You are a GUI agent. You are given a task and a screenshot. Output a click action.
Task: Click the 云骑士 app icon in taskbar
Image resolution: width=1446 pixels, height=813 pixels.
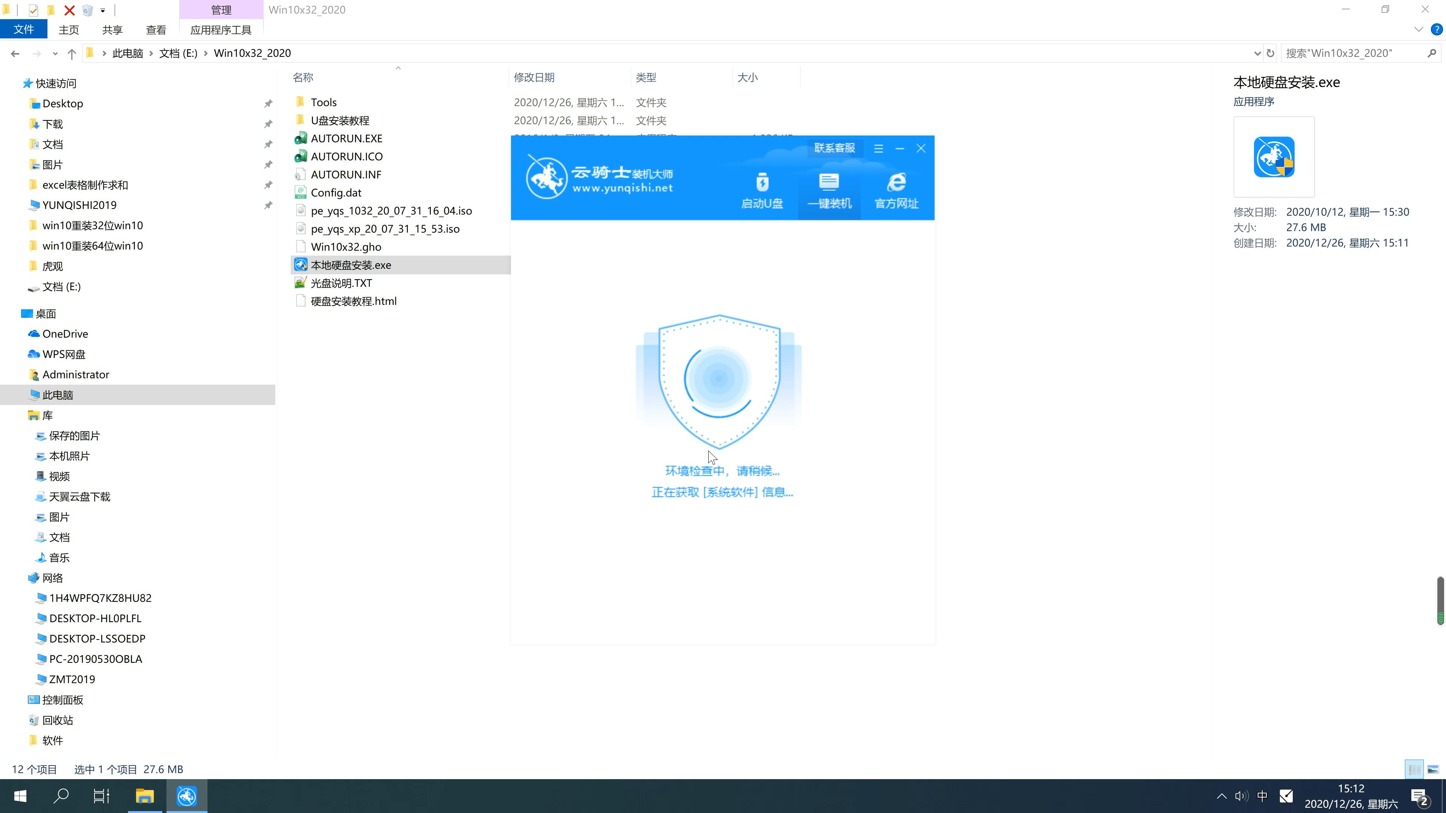click(187, 796)
